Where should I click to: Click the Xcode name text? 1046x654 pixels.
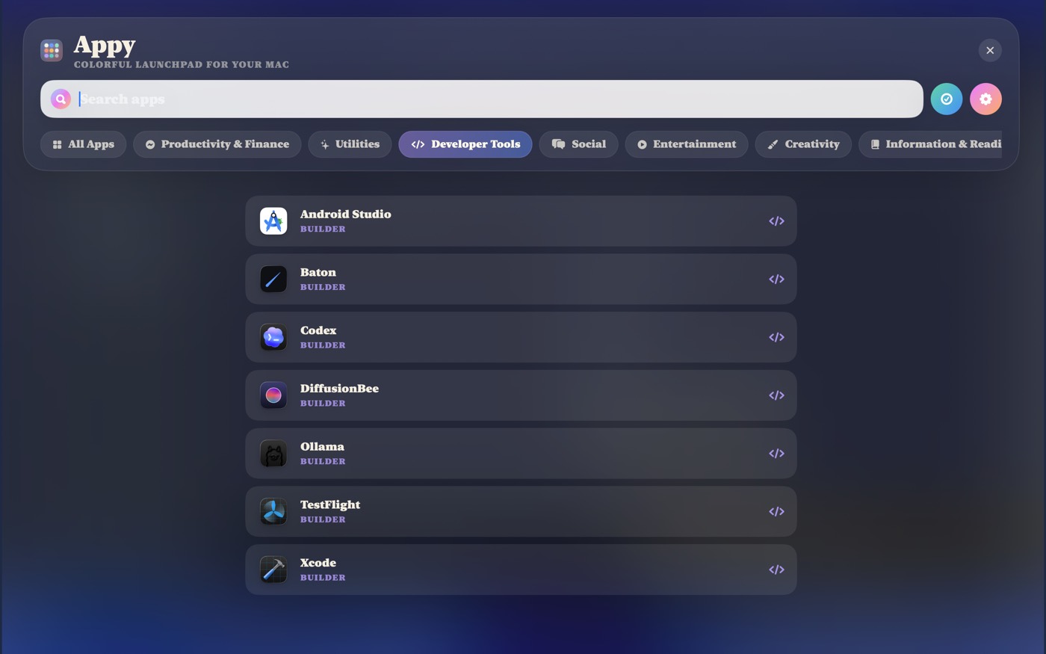tap(318, 563)
